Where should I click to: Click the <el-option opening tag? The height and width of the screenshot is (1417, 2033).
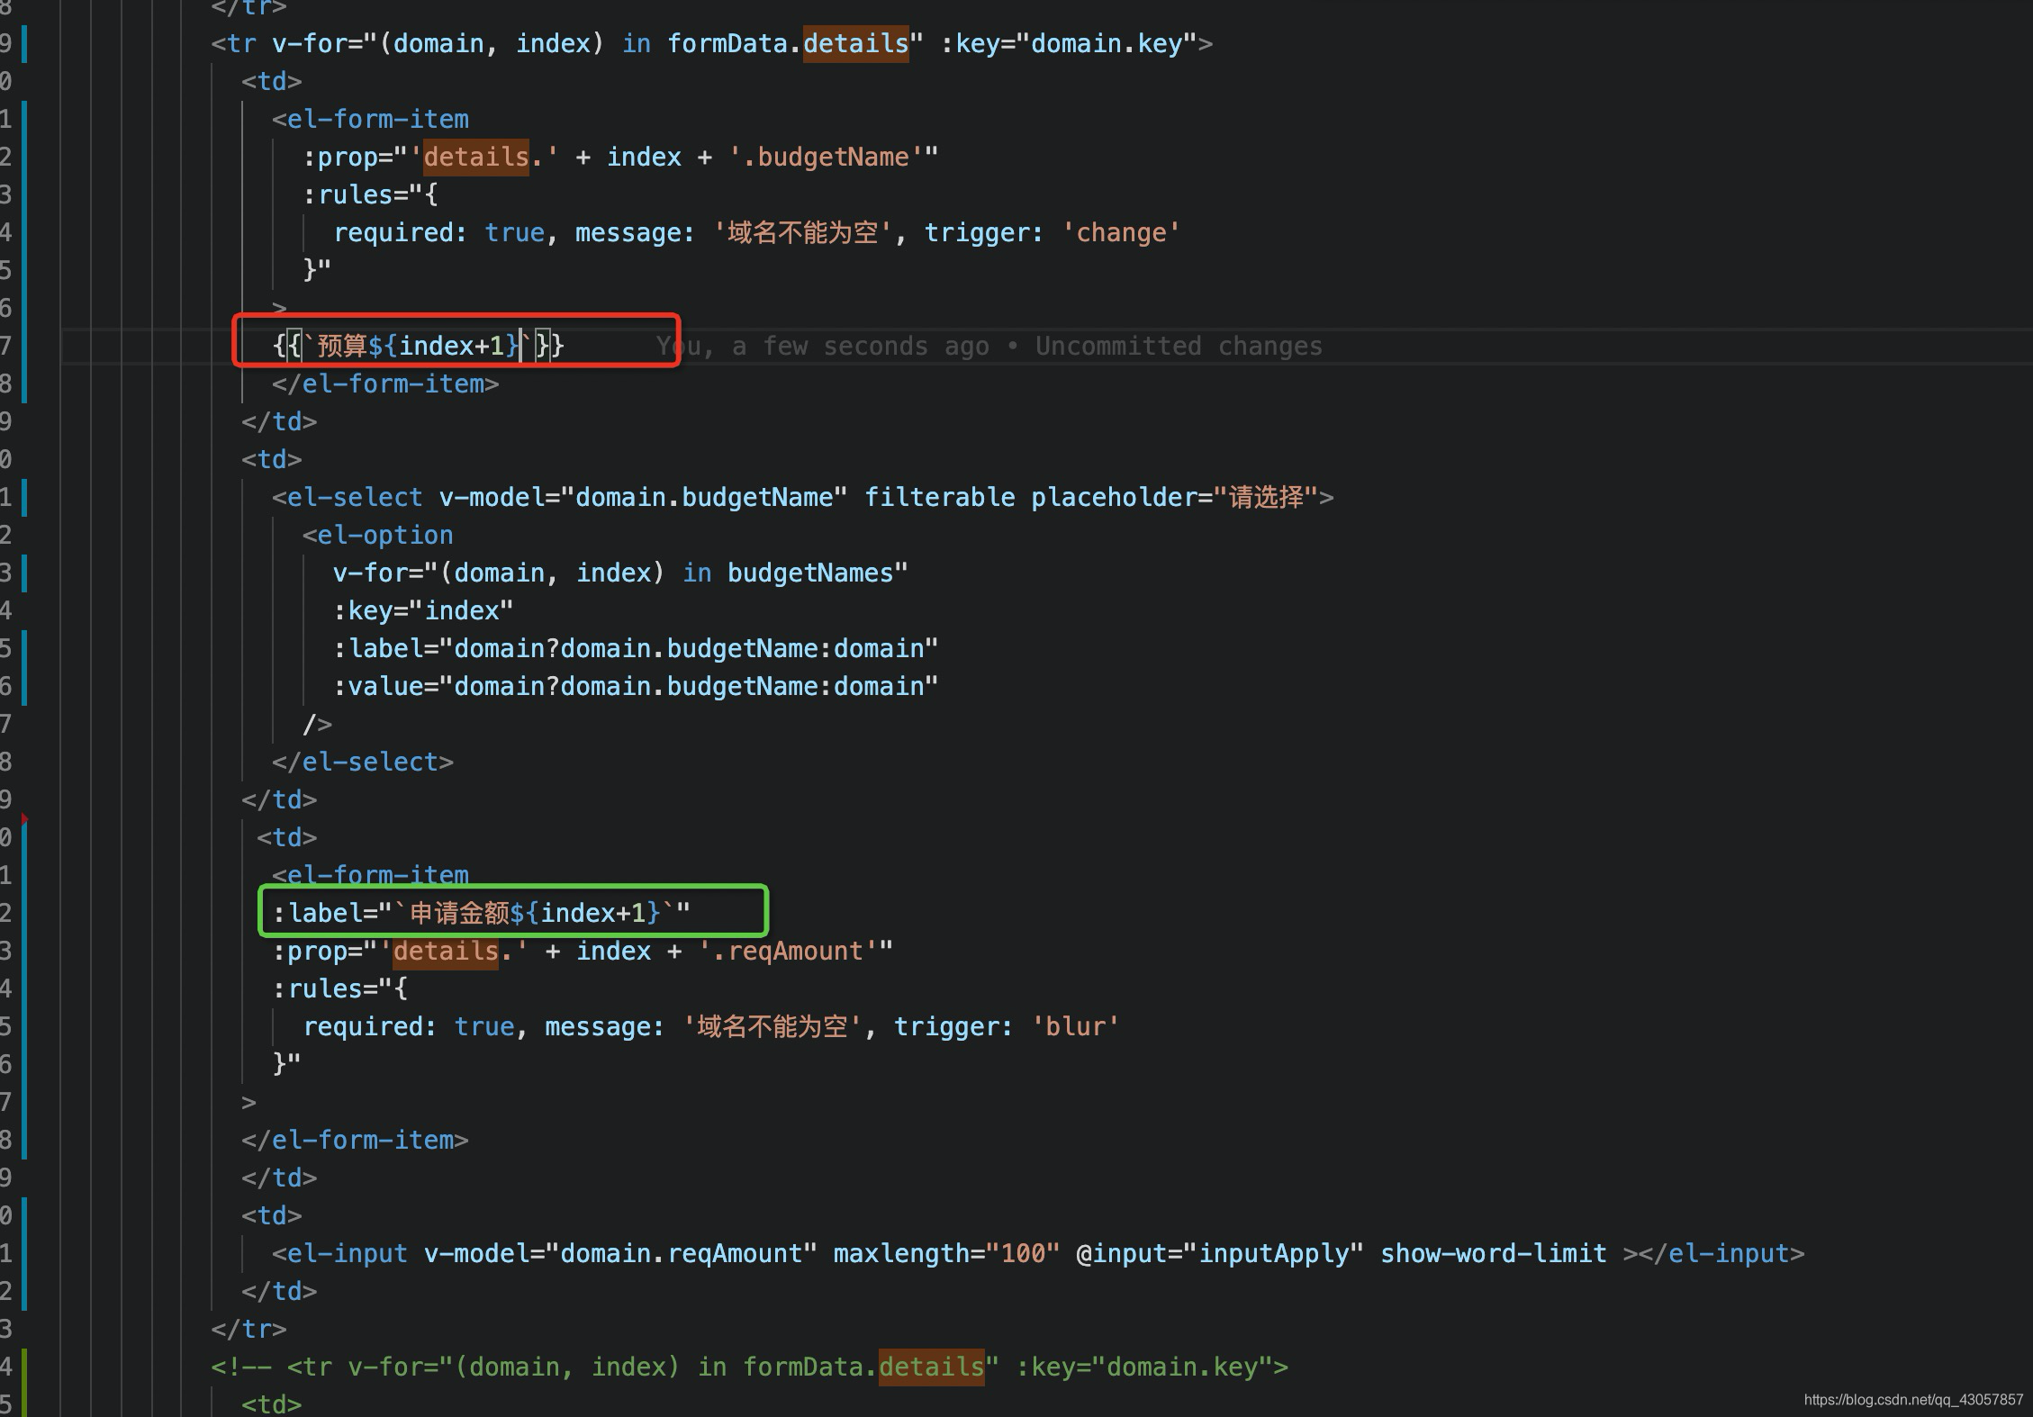tap(378, 536)
